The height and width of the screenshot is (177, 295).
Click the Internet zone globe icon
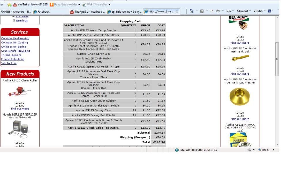(x=177, y=150)
